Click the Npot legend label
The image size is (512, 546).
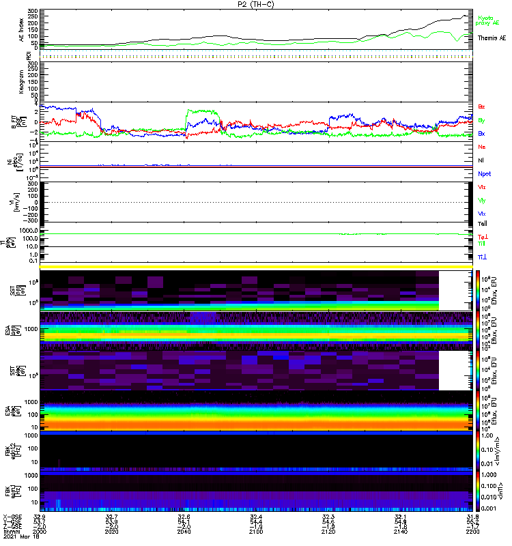coord(485,174)
